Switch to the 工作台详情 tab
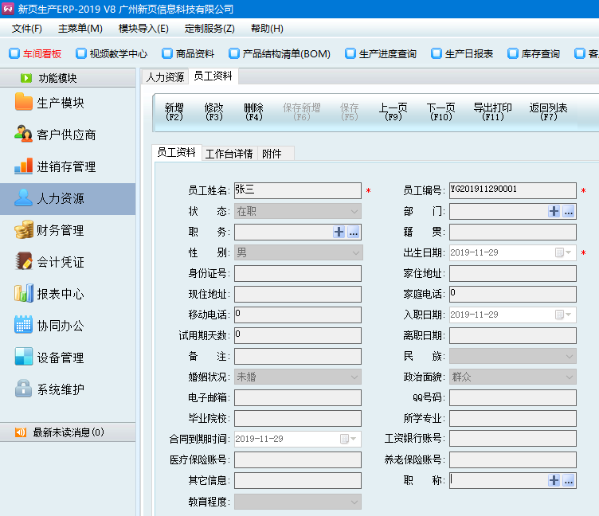The width and height of the screenshot is (599, 516). (229, 154)
